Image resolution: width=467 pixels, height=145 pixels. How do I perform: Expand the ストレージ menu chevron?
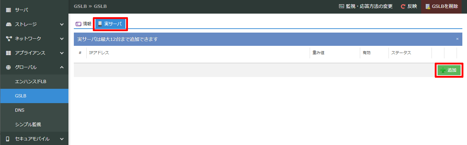[x=62, y=24]
